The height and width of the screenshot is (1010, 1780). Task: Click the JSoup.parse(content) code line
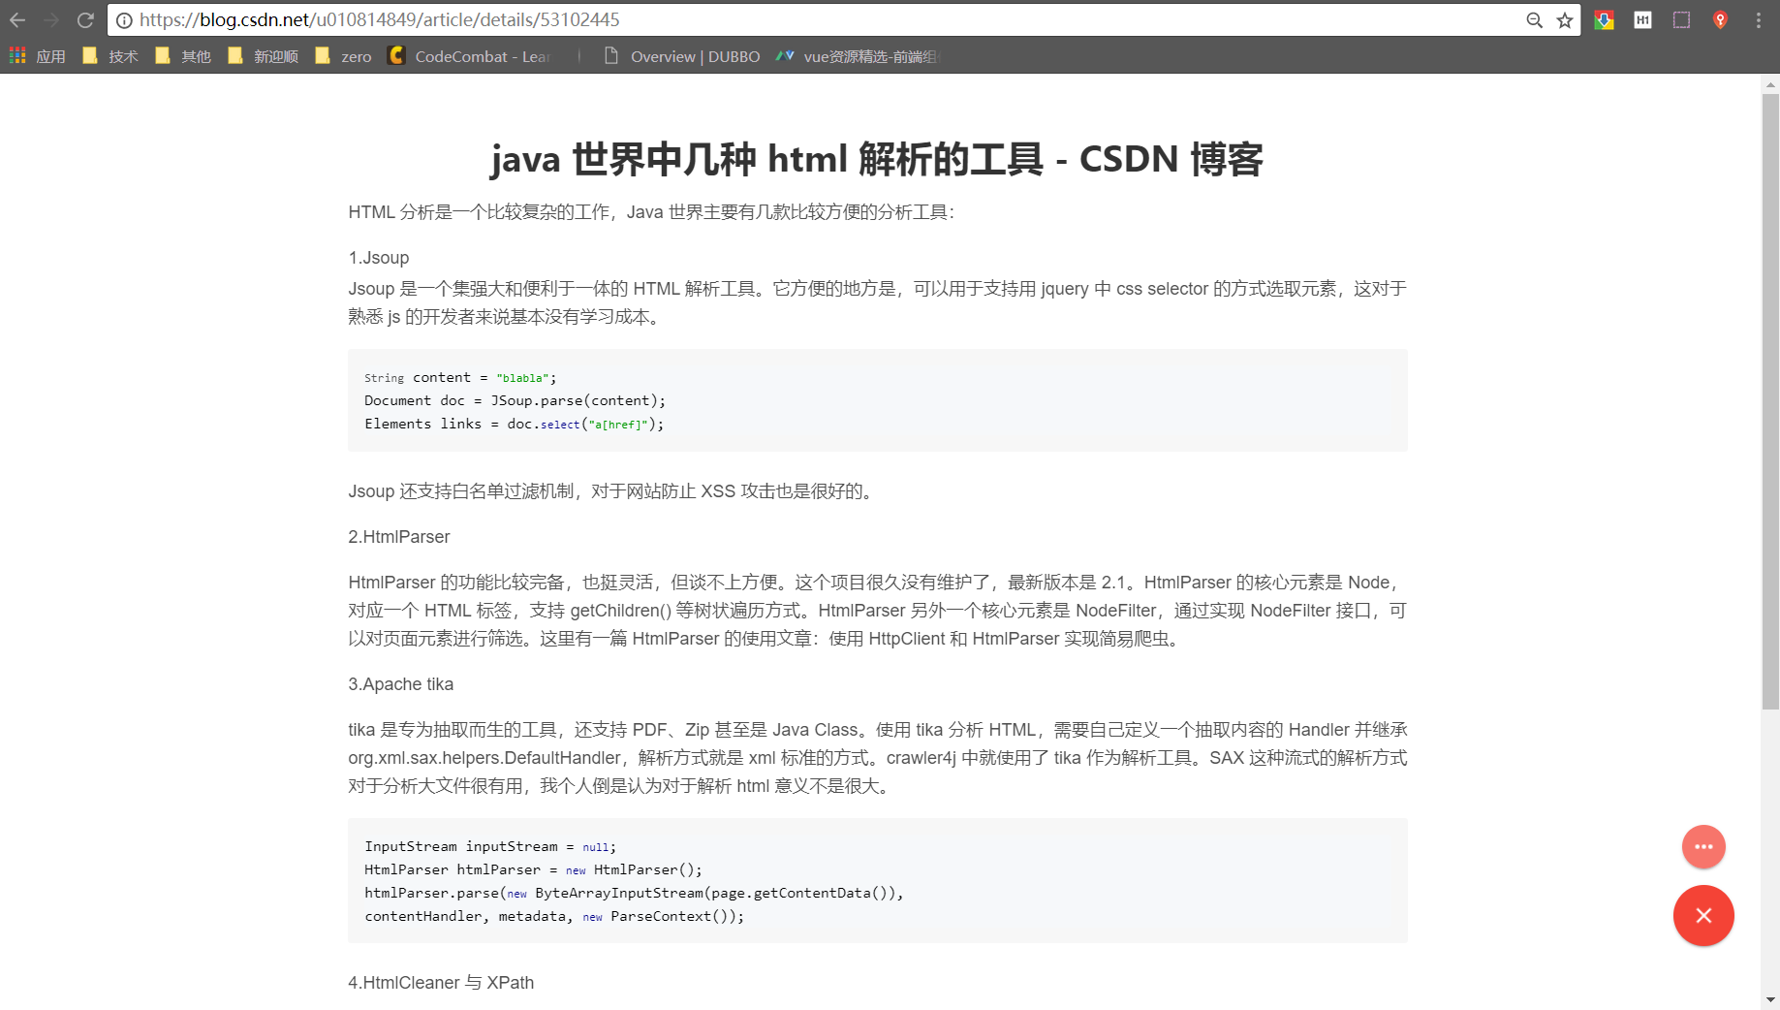coord(515,400)
